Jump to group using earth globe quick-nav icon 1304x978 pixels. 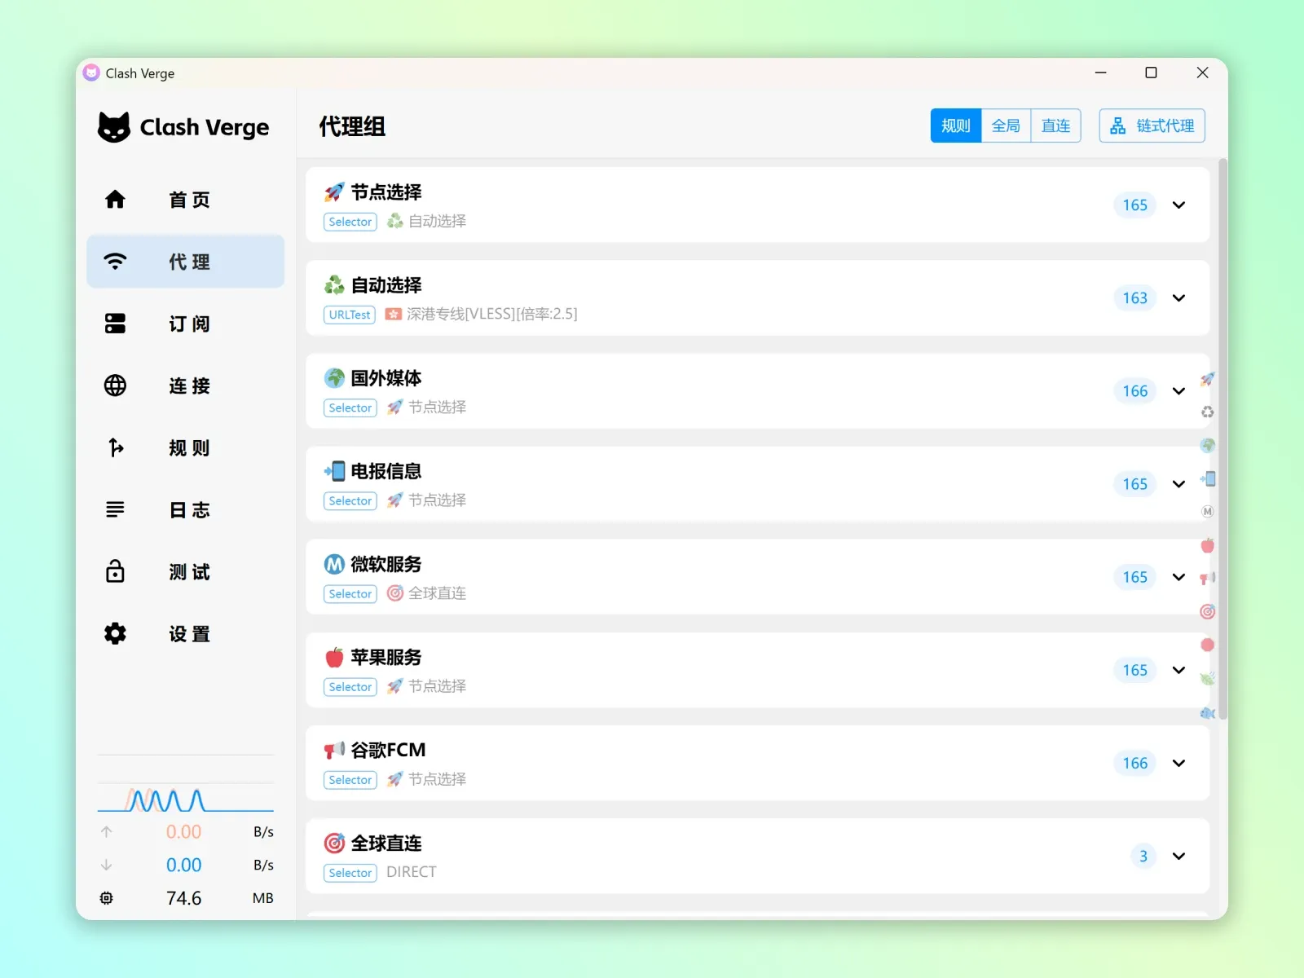coord(1207,446)
